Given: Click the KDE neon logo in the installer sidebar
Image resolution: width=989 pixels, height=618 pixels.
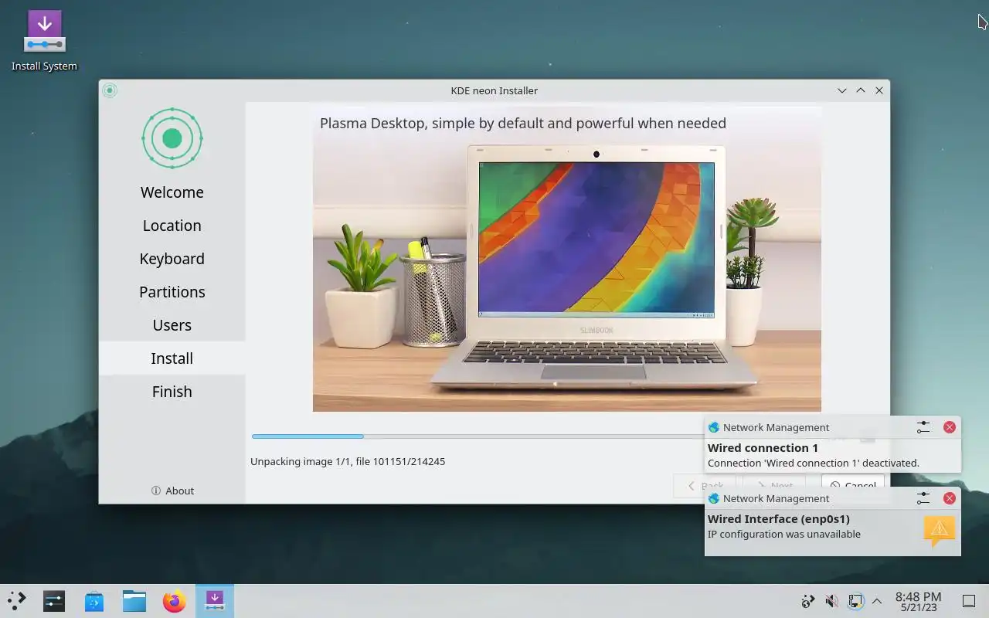Looking at the screenshot, I should (172, 138).
